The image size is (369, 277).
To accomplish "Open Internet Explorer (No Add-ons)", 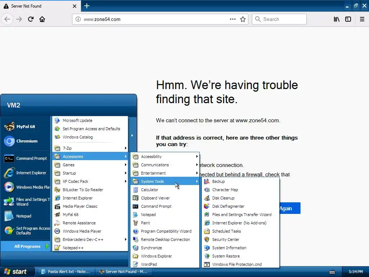I will 240,223.
